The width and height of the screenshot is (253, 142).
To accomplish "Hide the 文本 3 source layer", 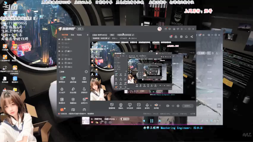I will point(59,67).
